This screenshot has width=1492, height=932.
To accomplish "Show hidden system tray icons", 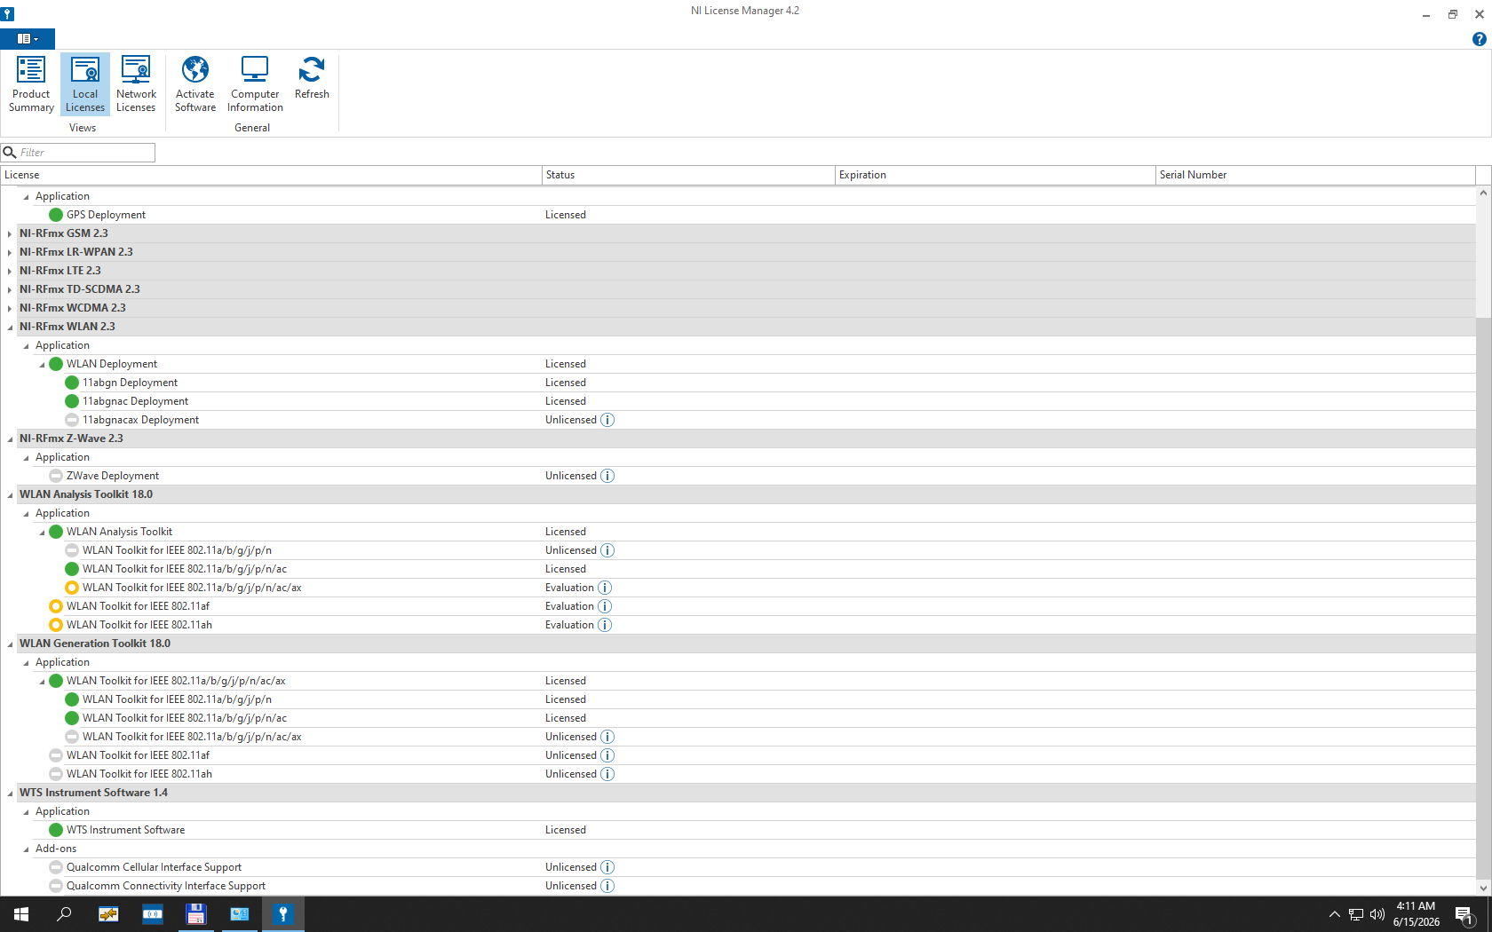I will point(1334,914).
